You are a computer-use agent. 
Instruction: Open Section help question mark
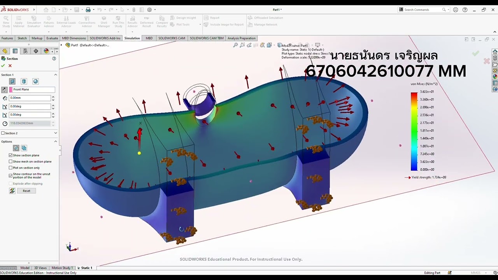54,59
